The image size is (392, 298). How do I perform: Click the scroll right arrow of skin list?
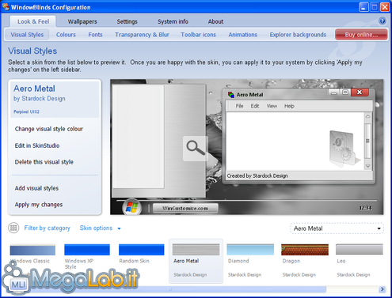(382, 289)
